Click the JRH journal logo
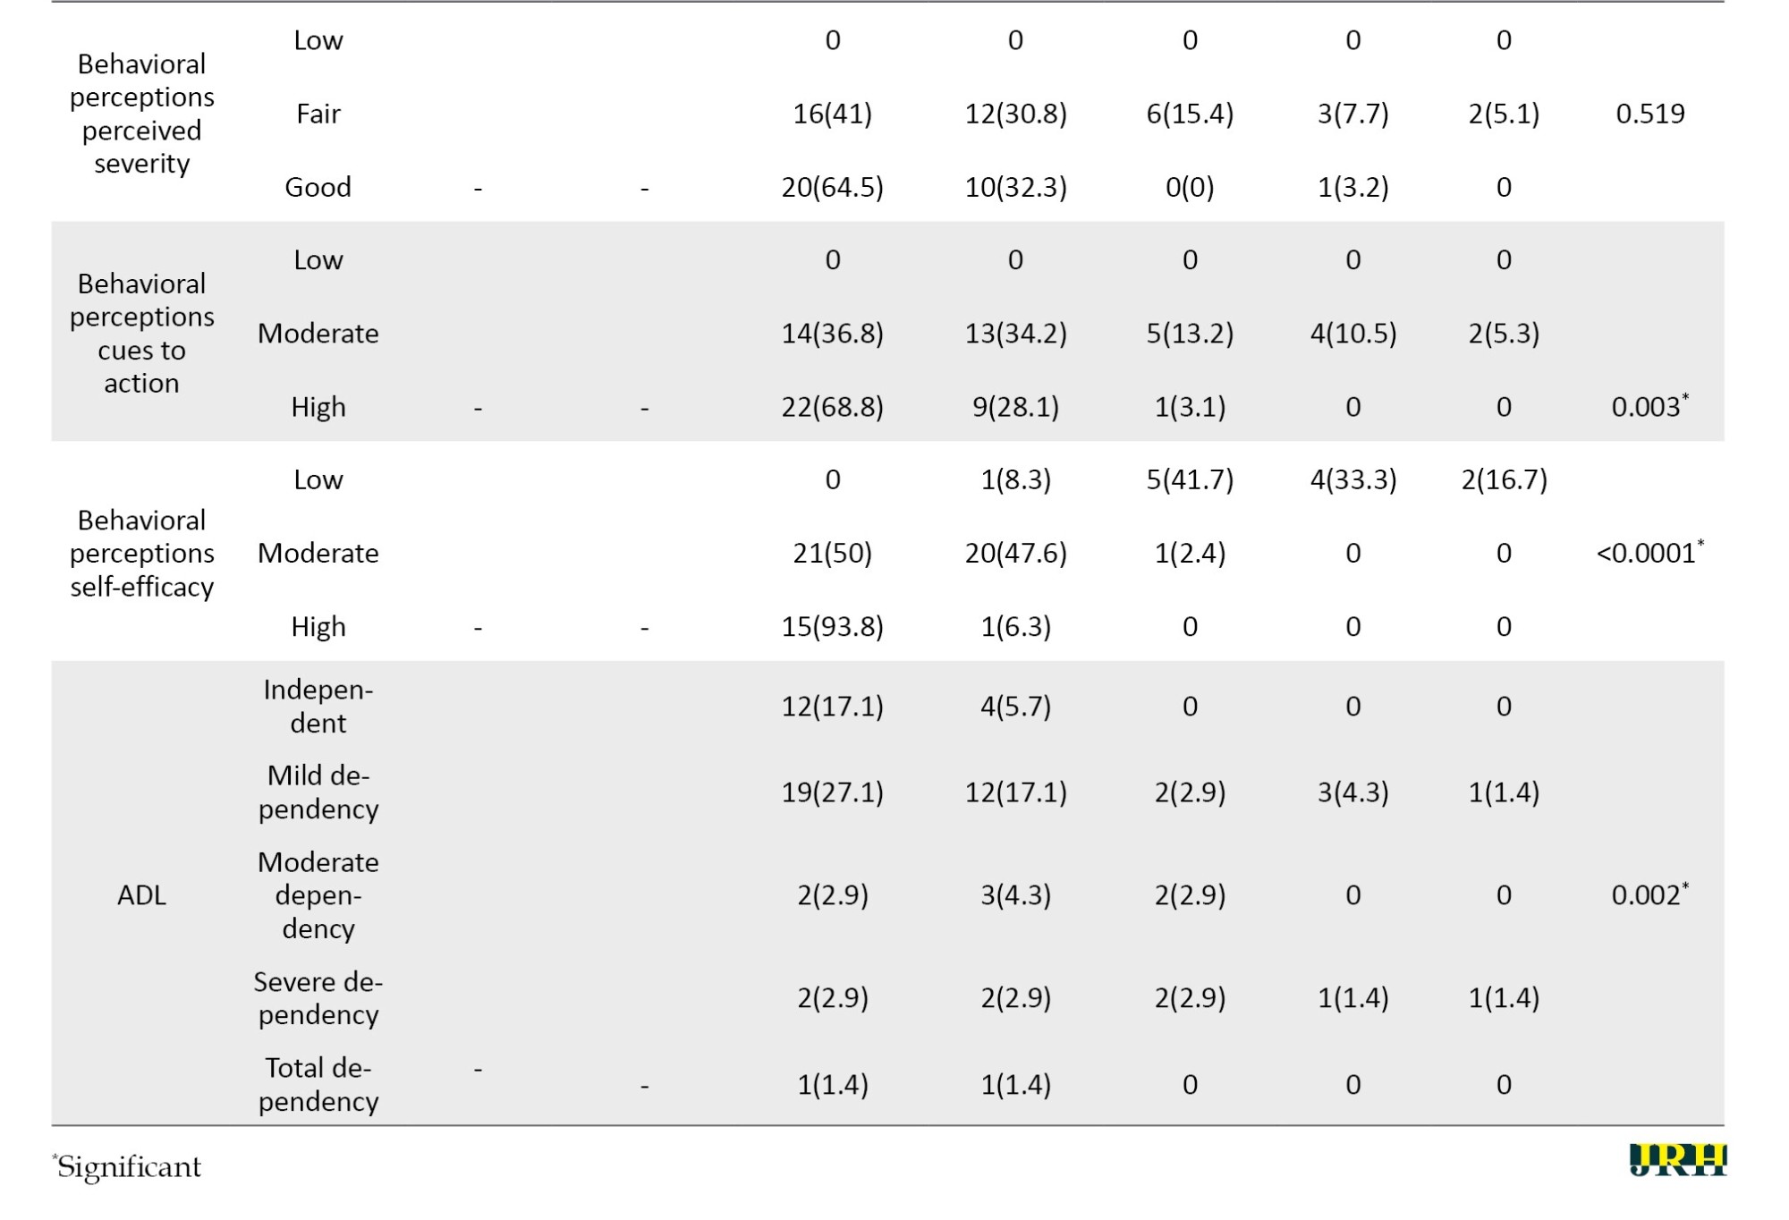The width and height of the screenshot is (1789, 1220). click(x=1677, y=1160)
